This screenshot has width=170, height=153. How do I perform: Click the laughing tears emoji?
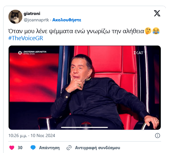pos(156,31)
